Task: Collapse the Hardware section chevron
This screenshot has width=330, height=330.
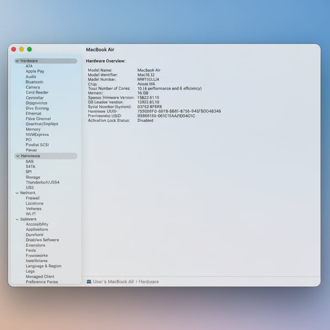Action: point(17,61)
